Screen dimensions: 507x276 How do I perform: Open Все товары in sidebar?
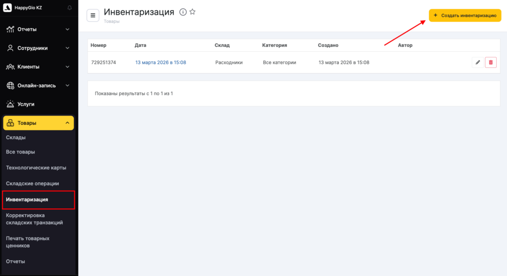coord(20,152)
